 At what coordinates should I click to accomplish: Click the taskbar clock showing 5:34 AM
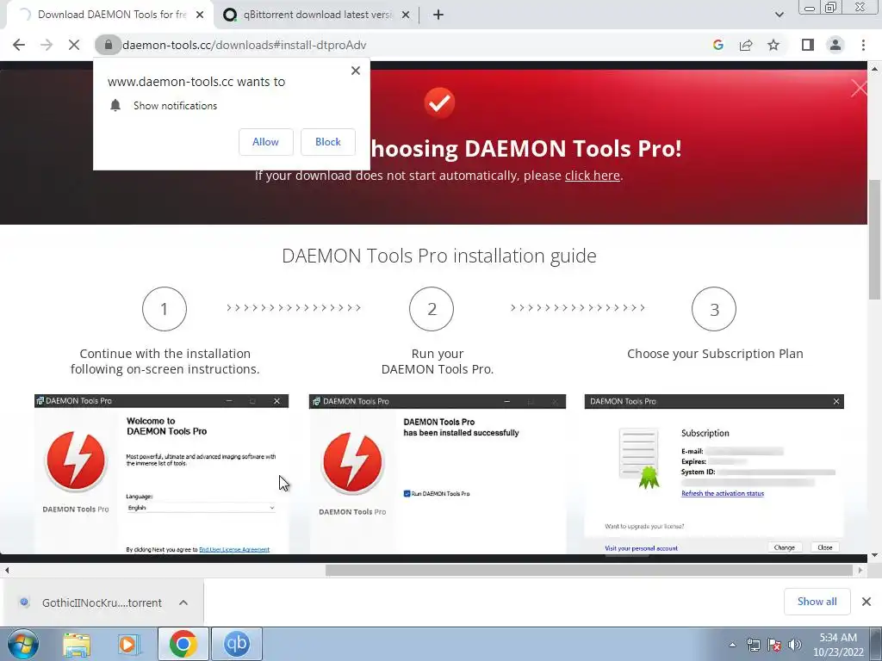point(838,645)
